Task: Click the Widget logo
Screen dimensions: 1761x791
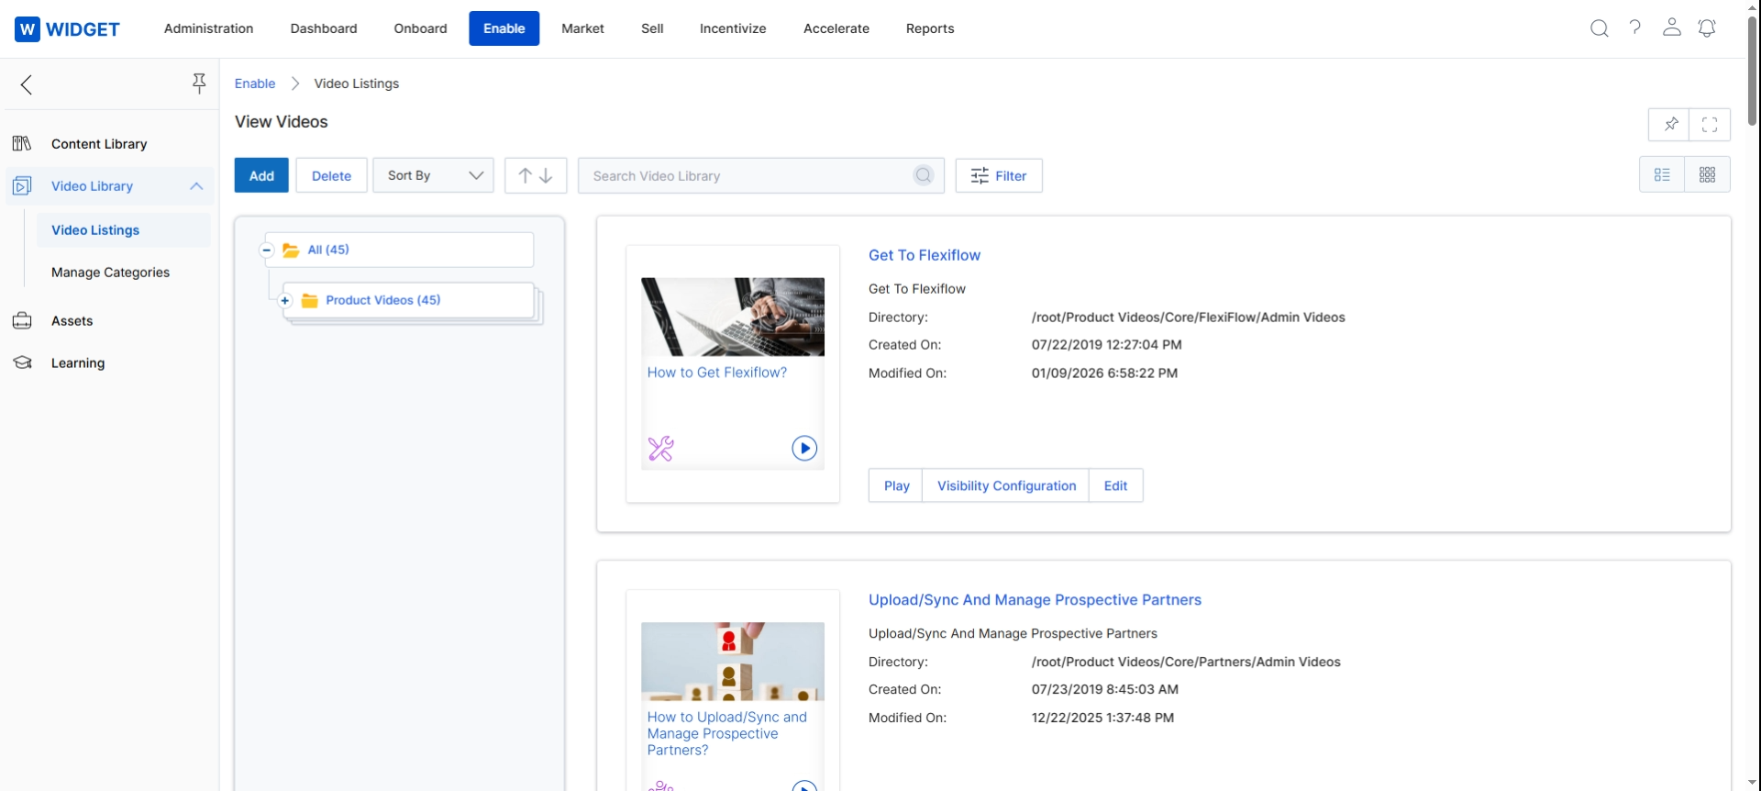Action: (67, 28)
